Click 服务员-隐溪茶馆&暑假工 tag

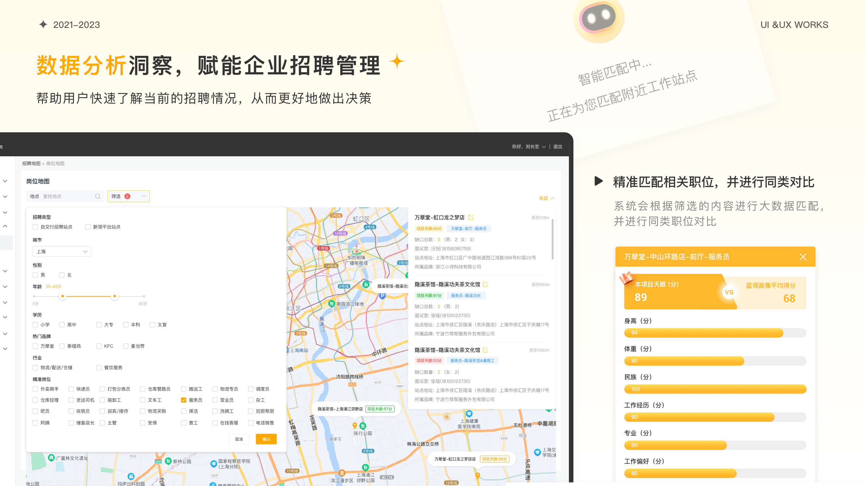(472, 361)
